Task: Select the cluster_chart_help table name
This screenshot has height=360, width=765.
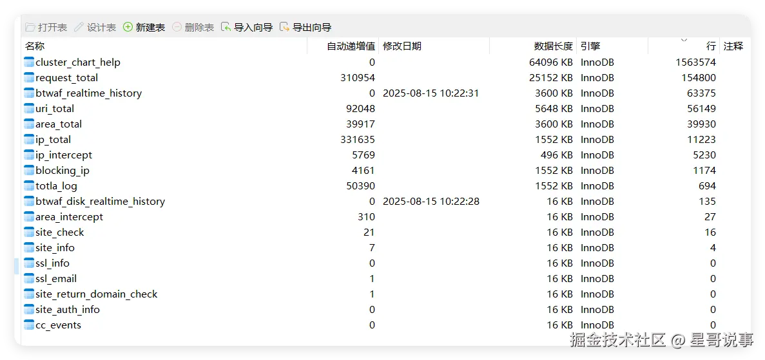Action: point(78,62)
